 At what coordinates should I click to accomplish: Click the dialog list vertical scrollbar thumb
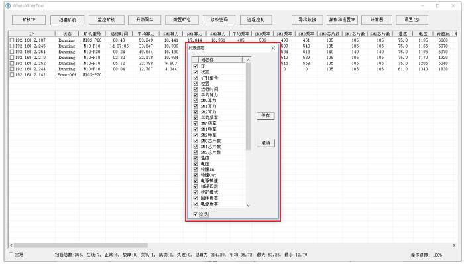249,106
